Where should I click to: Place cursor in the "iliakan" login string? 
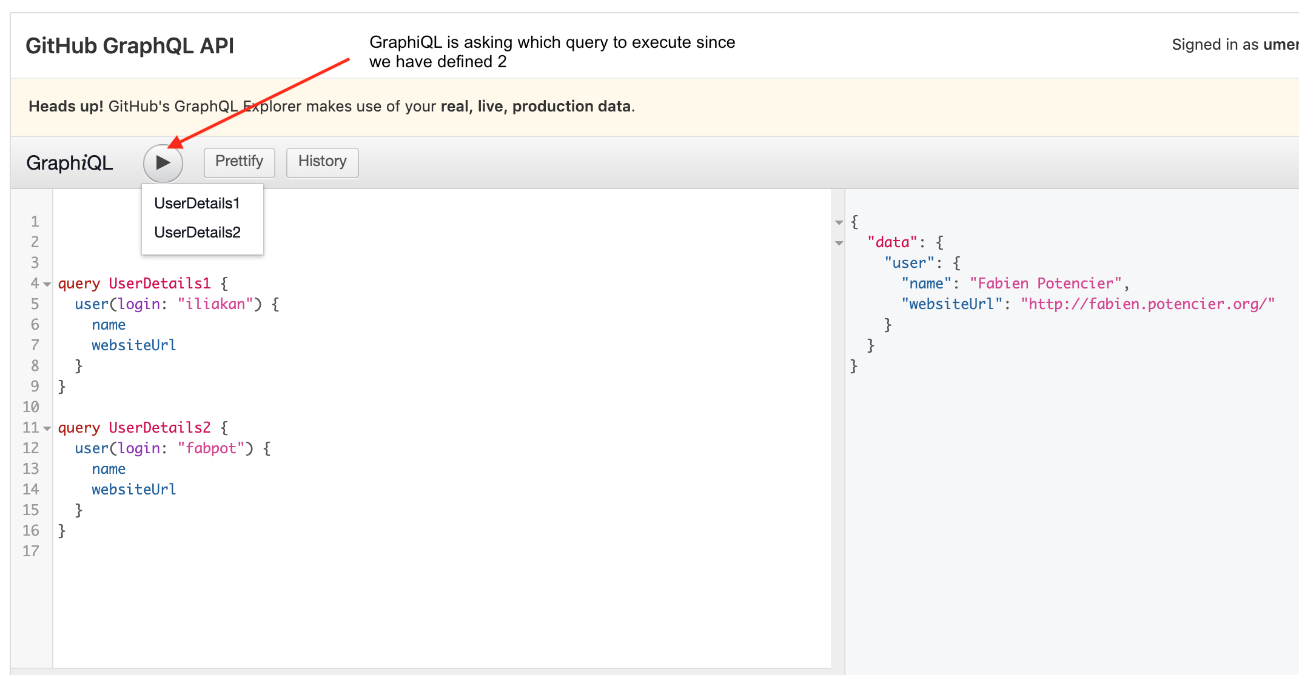click(215, 304)
